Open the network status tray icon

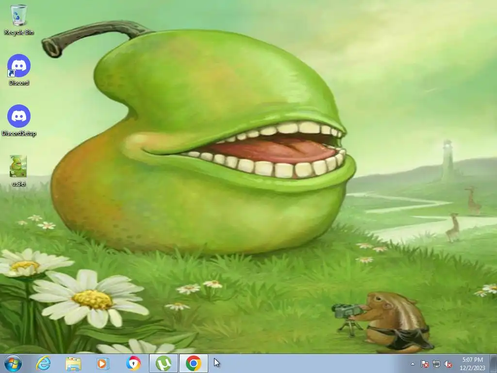[436, 364]
